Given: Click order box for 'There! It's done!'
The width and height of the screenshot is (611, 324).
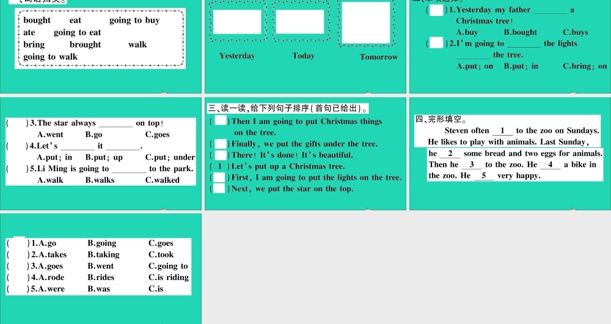Looking at the screenshot, I should 221,155.
